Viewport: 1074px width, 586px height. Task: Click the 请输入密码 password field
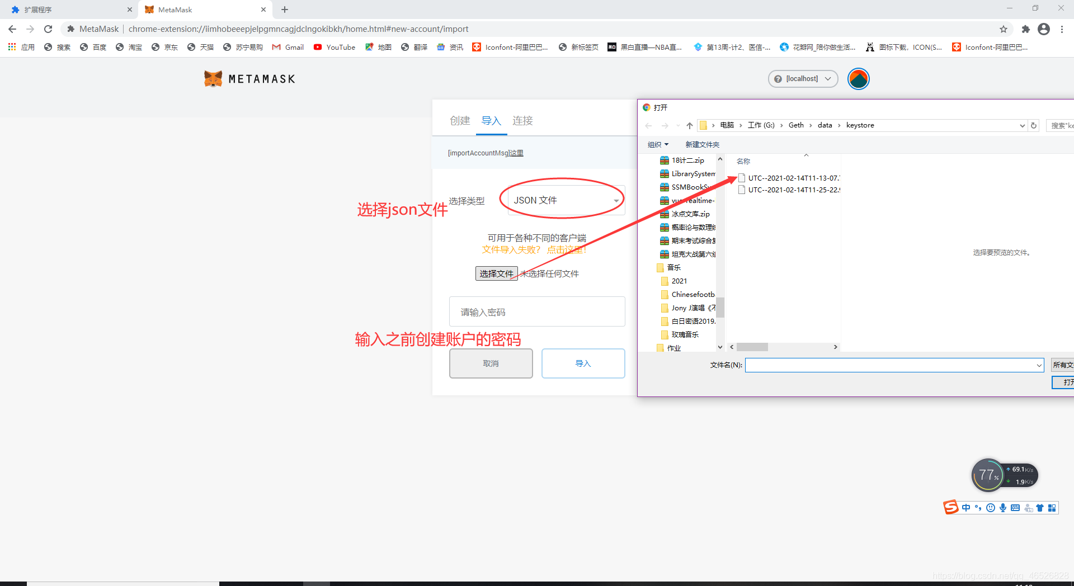click(537, 311)
